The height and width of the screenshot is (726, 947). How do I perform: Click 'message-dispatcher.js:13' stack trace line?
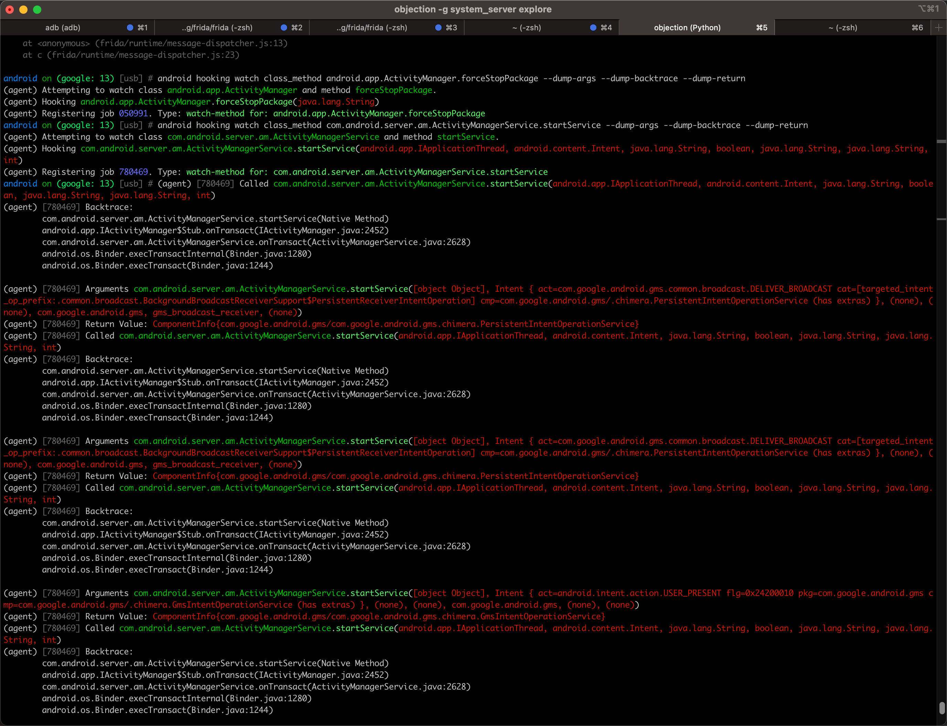[155, 44]
